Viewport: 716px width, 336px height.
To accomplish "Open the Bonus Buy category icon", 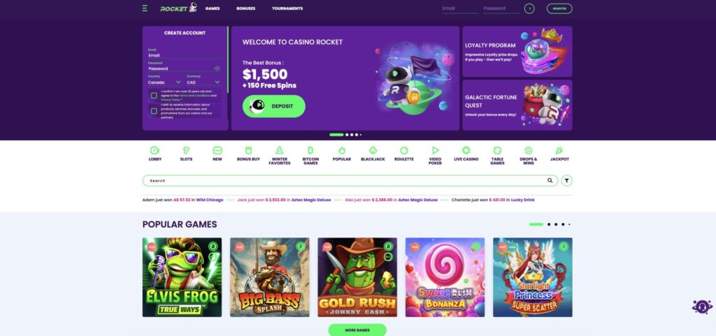I will coord(248,150).
